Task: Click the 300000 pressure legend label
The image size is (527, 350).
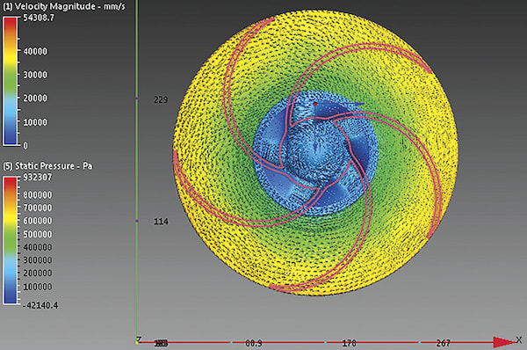Action: [37, 260]
